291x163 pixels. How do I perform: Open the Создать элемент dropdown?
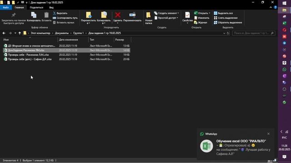(x=166, y=13)
